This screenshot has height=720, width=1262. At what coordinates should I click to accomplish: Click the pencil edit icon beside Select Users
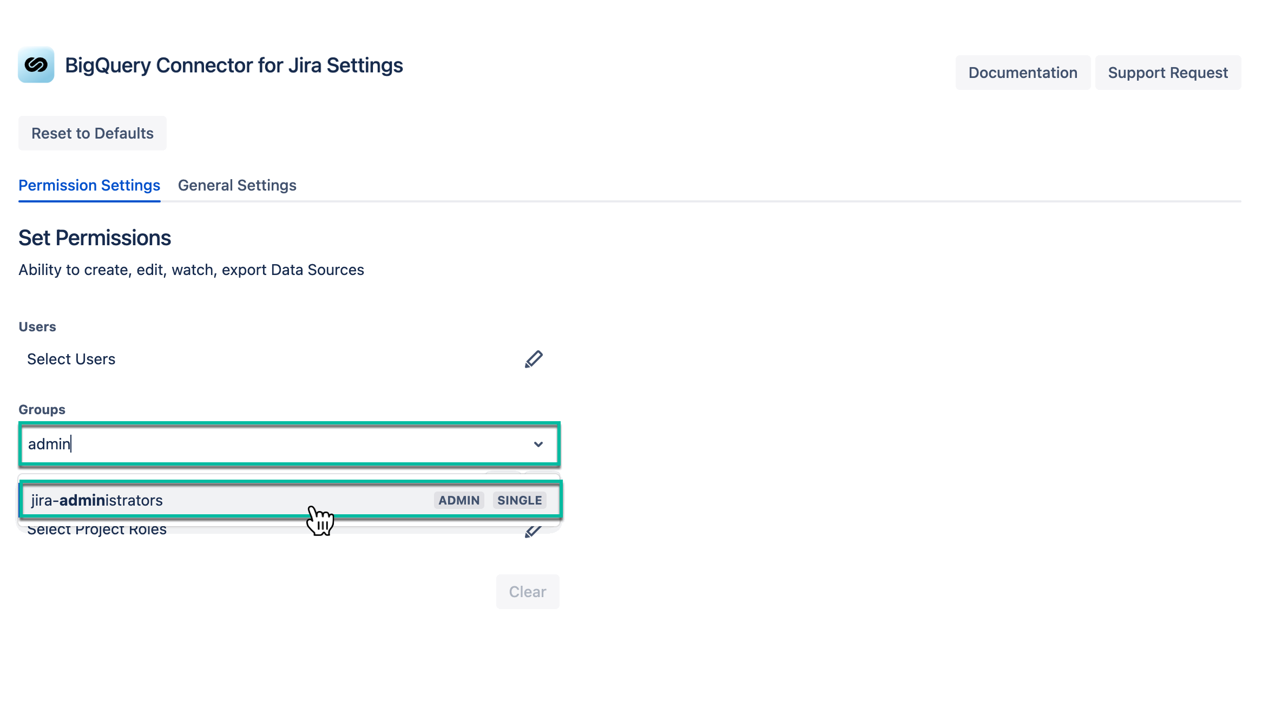pyautogui.click(x=534, y=359)
